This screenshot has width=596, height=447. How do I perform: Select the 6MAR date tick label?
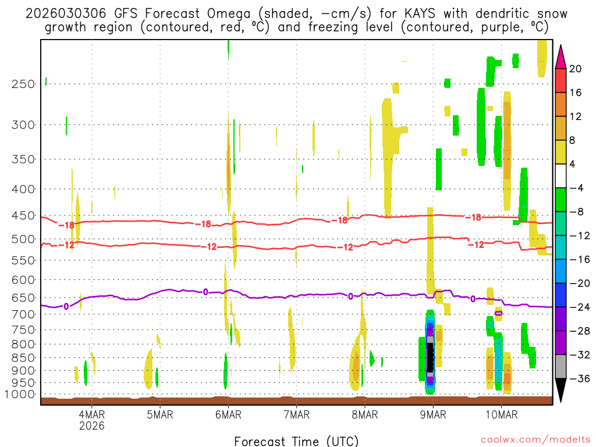tap(228, 414)
